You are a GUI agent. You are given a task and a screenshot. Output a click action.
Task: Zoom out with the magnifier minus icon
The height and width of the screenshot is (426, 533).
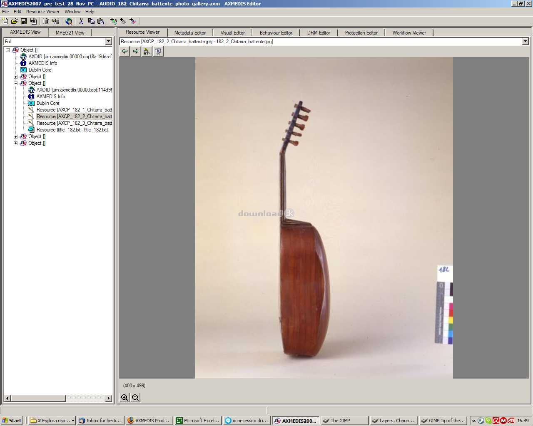[135, 397]
